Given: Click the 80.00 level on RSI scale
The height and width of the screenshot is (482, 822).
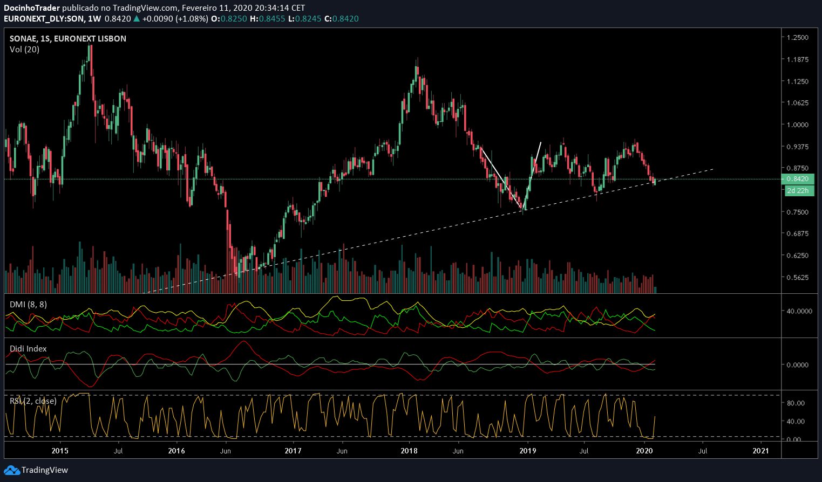Looking at the screenshot, I should [796, 403].
